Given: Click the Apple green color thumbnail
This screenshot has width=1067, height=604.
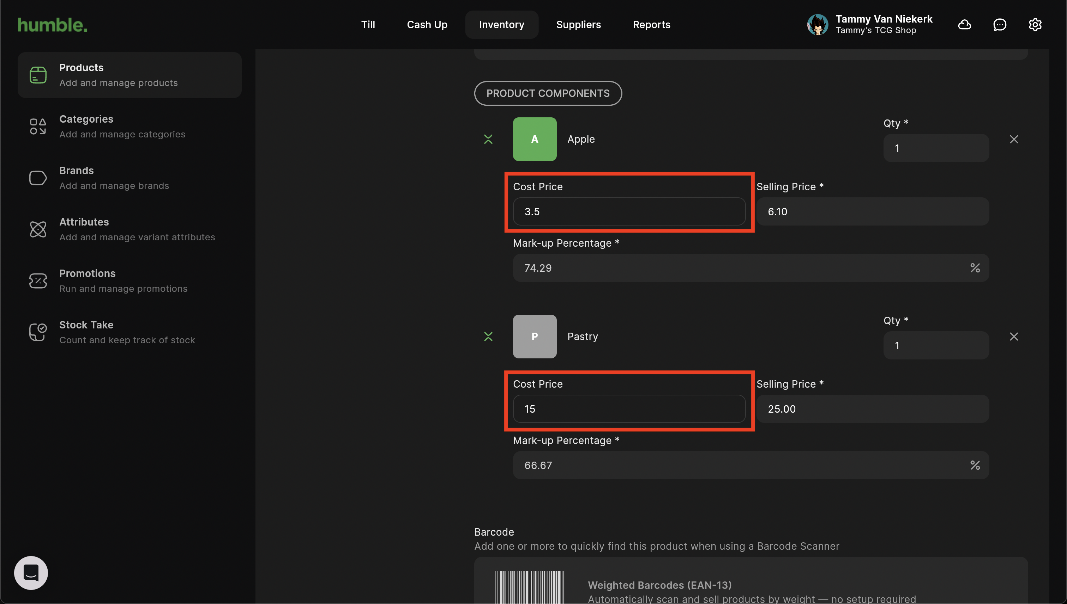Looking at the screenshot, I should (535, 140).
